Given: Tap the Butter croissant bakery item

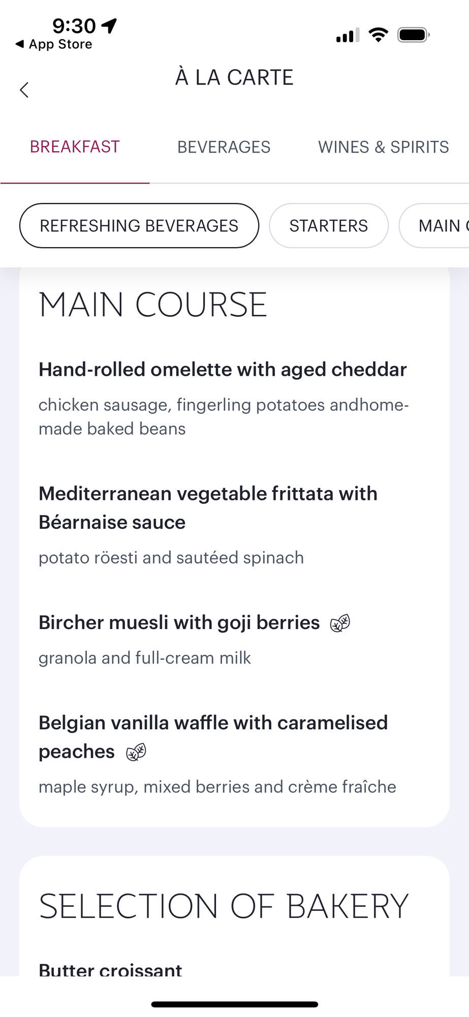Looking at the screenshot, I should 110,969.
